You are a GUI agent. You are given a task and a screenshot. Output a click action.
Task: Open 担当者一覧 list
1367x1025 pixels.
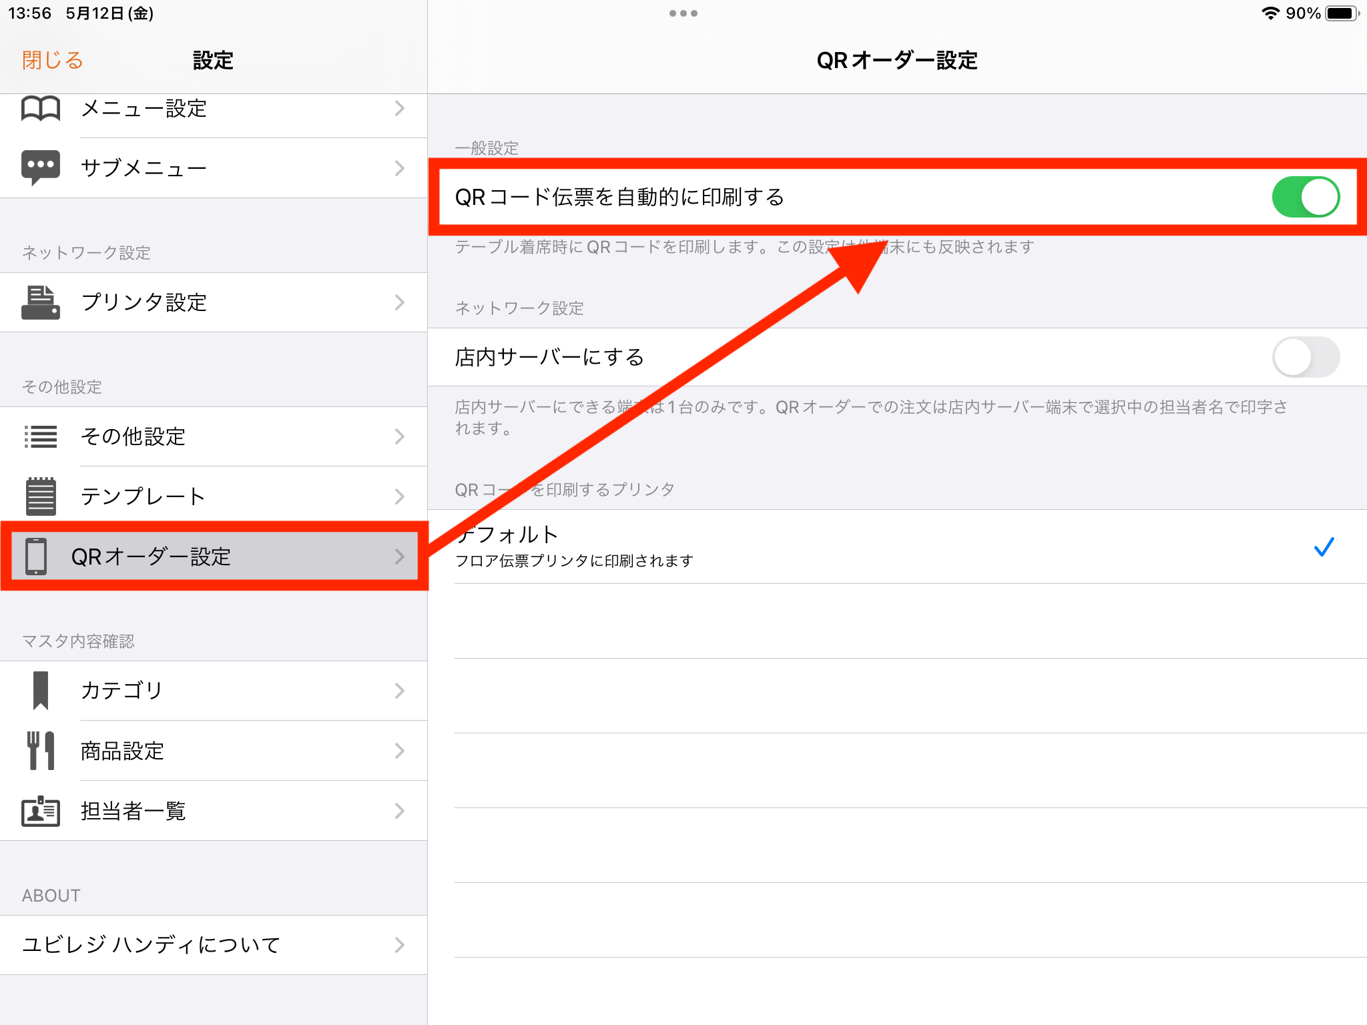214,811
